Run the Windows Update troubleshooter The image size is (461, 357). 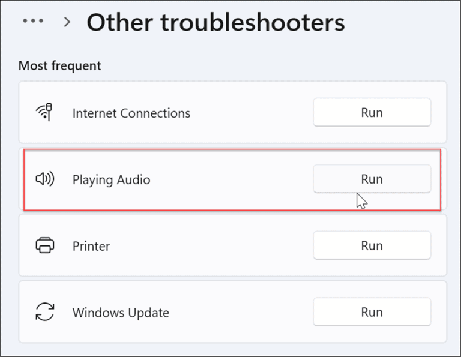coord(372,312)
